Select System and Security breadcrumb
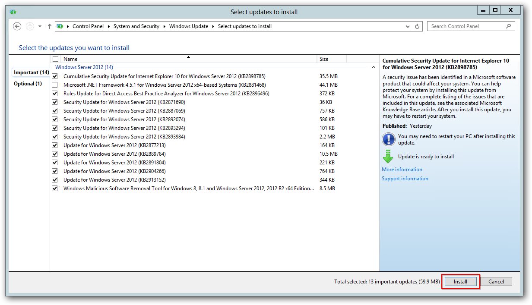Image resolution: width=532 pixels, height=305 pixels. click(136, 26)
